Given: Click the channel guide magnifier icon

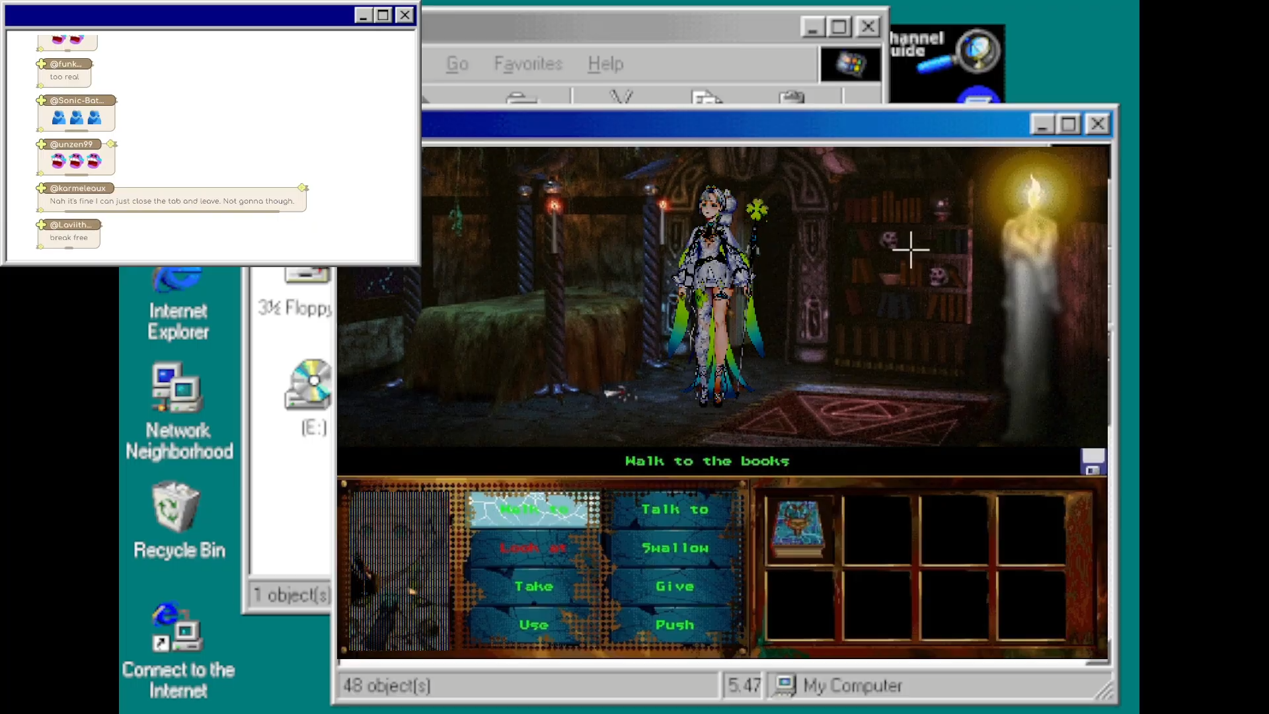Looking at the screenshot, I should [x=977, y=50].
